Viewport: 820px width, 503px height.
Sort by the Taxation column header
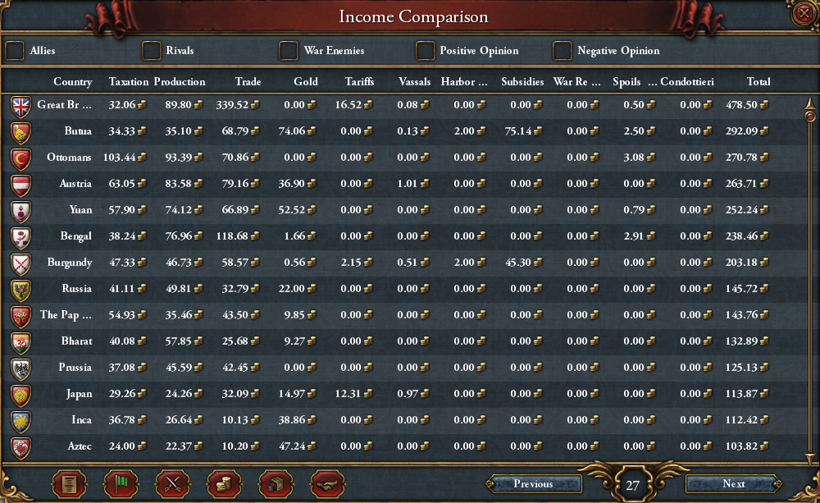pyautogui.click(x=129, y=82)
